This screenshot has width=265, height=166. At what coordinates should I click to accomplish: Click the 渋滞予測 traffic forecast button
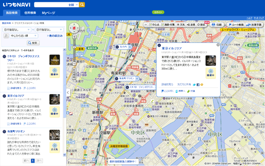pos(254,25)
